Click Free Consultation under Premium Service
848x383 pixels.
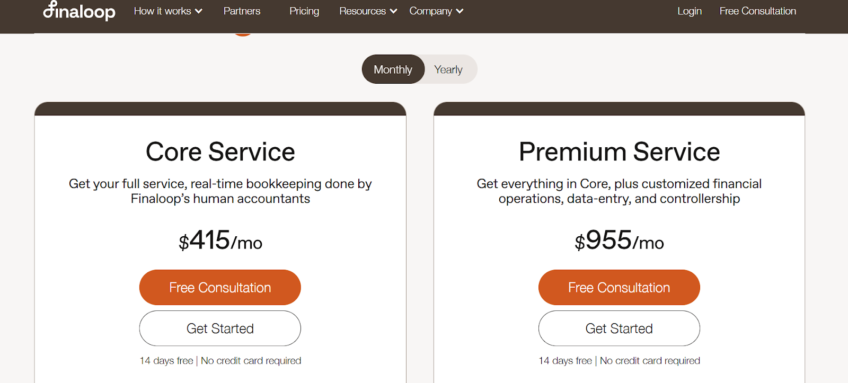(x=619, y=288)
